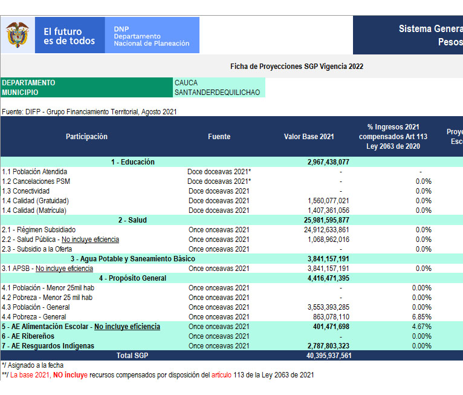
Task: Select the '1.4 Calidad (Gratuidad)' row label
Action: click(36, 201)
